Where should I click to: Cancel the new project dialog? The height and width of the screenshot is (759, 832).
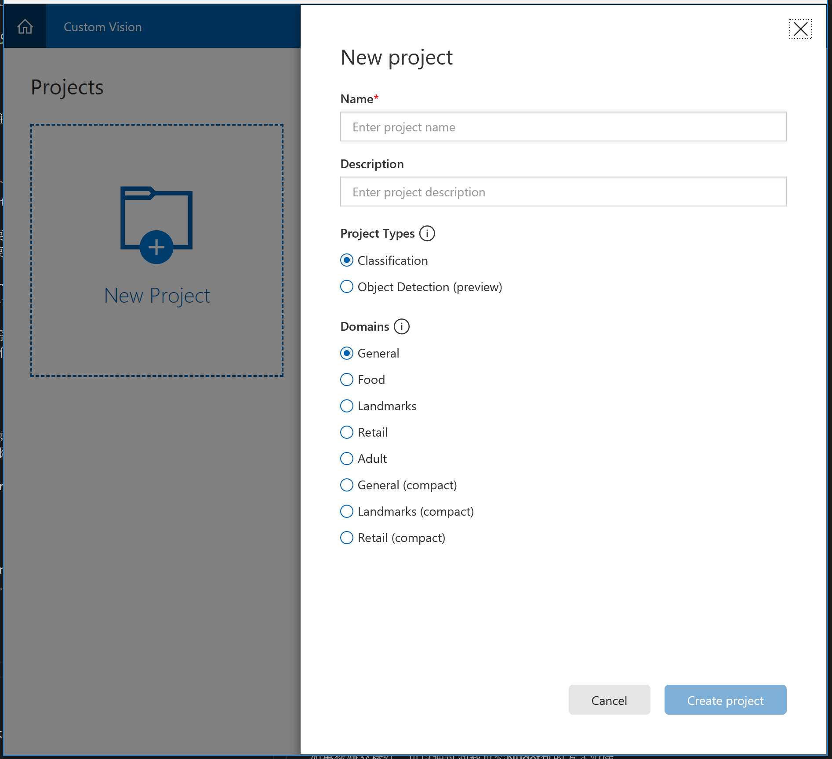pyautogui.click(x=609, y=700)
